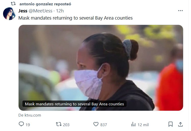The image size is (191, 131).
Task: Open the 12h timestamp link
Action: (x=60, y=11)
